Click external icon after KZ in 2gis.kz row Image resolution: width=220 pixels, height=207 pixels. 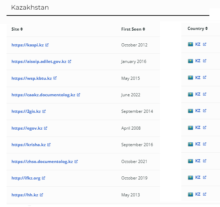205,111
